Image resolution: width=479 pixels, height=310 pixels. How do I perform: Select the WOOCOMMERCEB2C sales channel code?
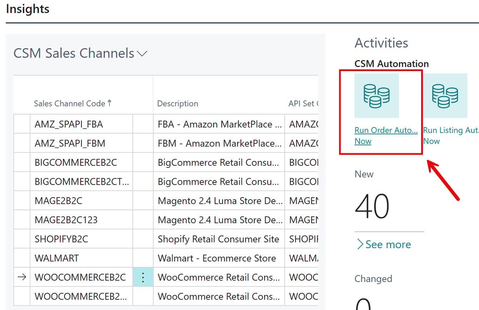click(x=80, y=277)
